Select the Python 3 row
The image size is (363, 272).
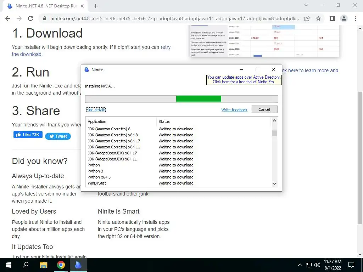click(x=178, y=171)
